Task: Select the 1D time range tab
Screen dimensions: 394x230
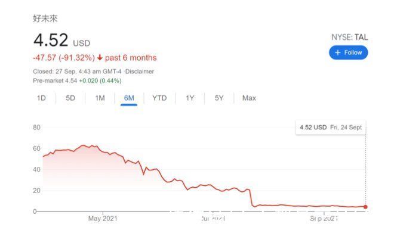Action: (41, 98)
